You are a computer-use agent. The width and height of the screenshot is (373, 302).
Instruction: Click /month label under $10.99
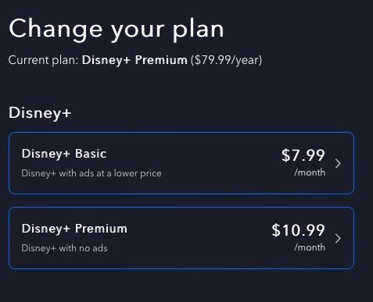pyautogui.click(x=310, y=247)
